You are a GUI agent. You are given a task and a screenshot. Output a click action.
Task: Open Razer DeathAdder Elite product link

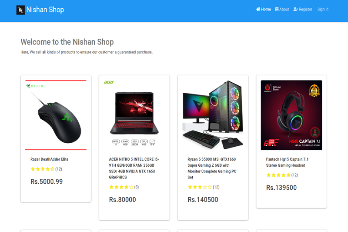pyautogui.click(x=49, y=159)
